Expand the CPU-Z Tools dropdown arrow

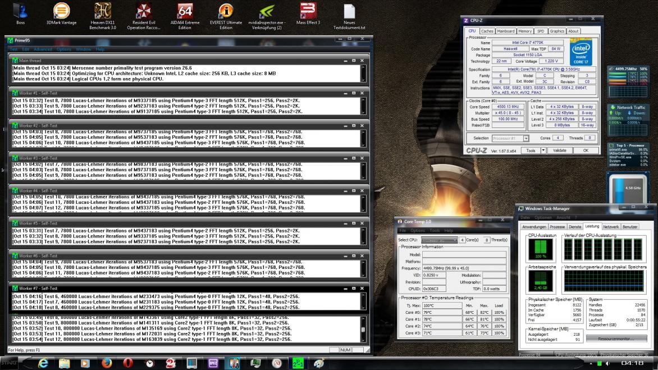[543, 150]
